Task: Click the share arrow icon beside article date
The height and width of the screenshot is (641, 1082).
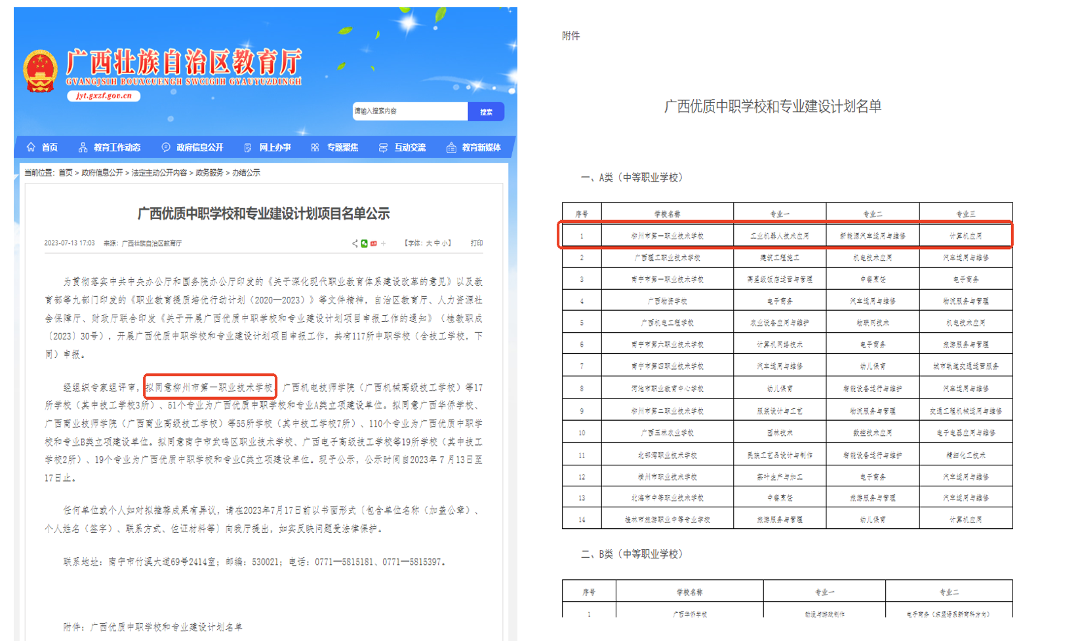Action: [x=355, y=243]
